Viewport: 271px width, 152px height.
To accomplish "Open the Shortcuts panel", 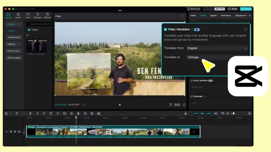I will [x=193, y=9].
